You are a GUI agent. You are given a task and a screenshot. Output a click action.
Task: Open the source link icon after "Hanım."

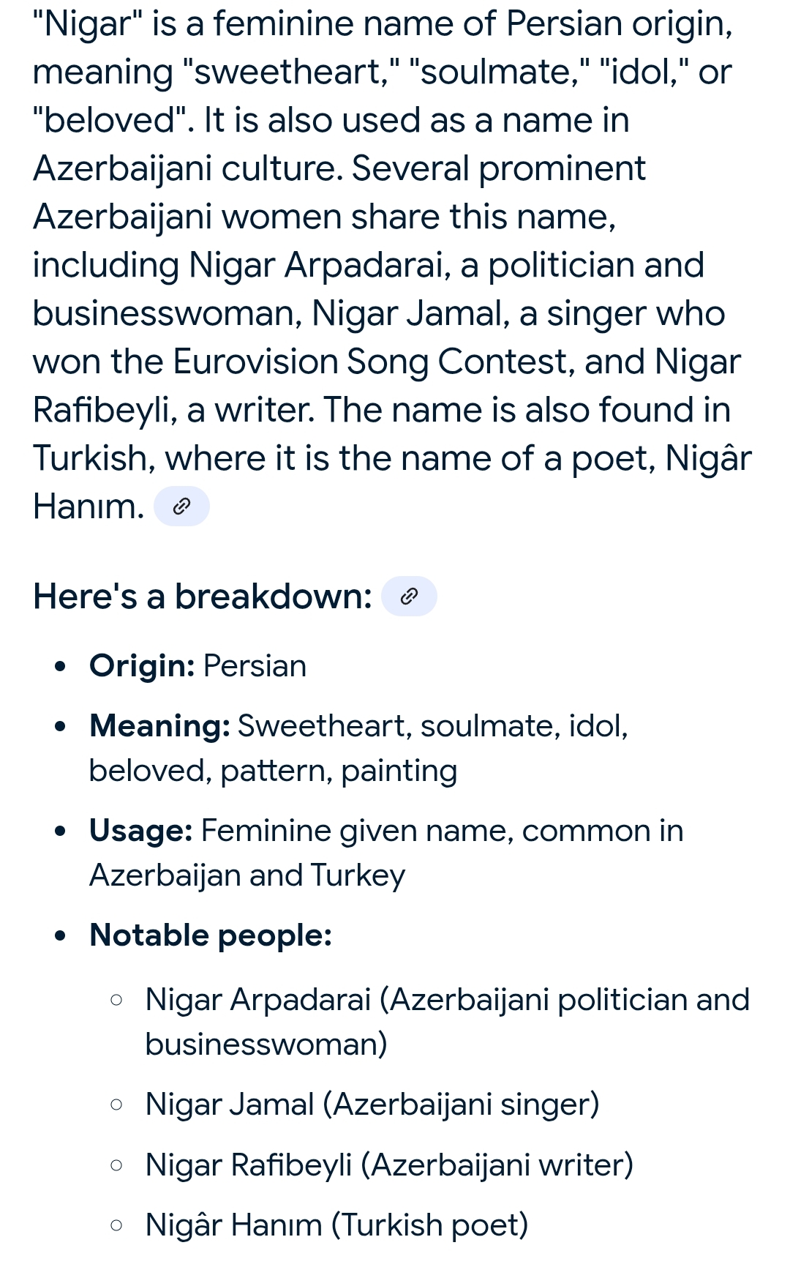[x=181, y=506]
